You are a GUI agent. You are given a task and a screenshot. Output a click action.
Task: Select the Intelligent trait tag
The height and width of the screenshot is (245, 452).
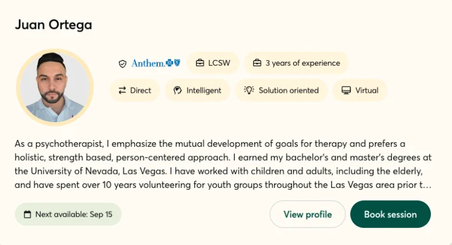pyautogui.click(x=198, y=90)
